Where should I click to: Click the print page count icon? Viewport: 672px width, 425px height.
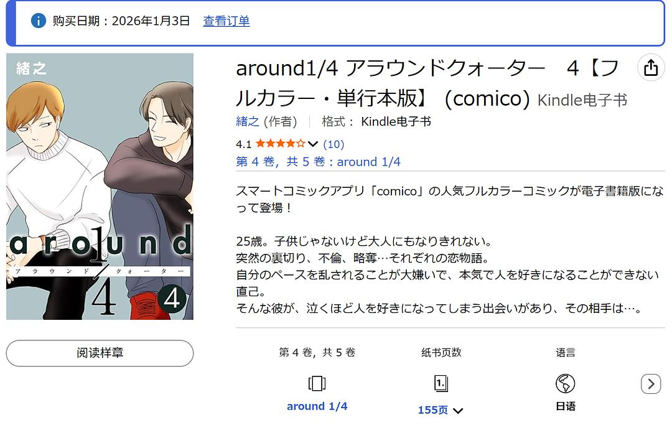click(x=441, y=383)
